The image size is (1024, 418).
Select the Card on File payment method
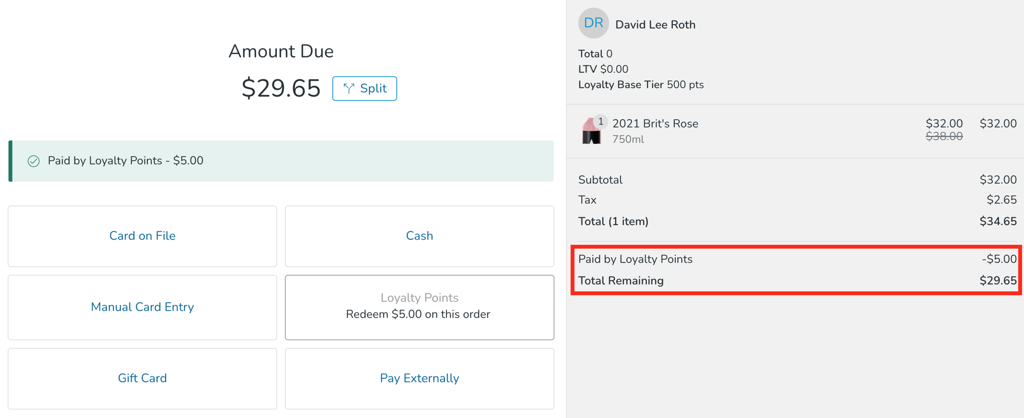point(142,236)
